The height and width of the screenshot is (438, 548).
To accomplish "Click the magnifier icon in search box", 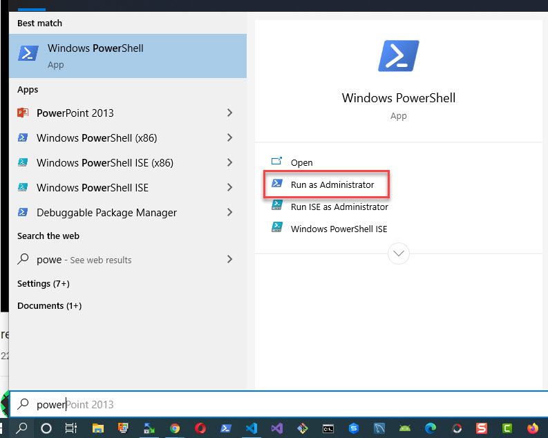I will tap(23, 404).
